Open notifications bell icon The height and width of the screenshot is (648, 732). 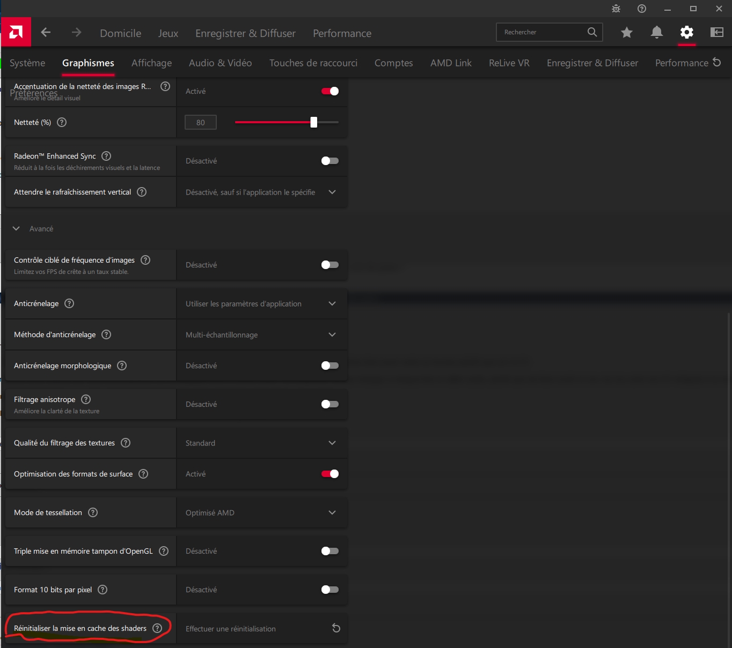(x=656, y=33)
